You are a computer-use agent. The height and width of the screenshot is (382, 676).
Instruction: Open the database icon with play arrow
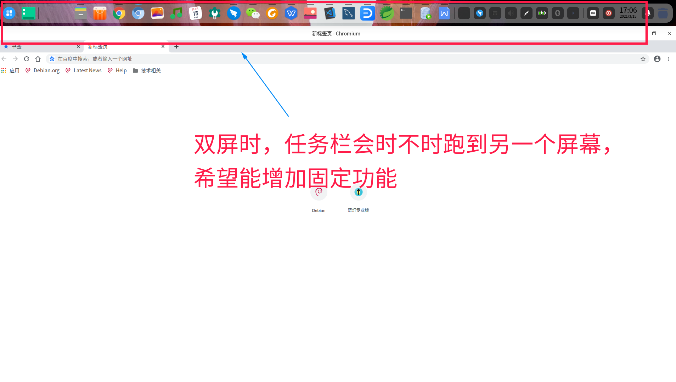click(425, 13)
